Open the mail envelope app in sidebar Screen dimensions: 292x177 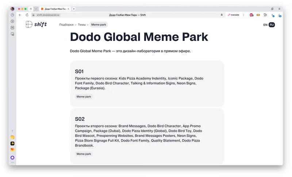pyautogui.click(x=12, y=150)
